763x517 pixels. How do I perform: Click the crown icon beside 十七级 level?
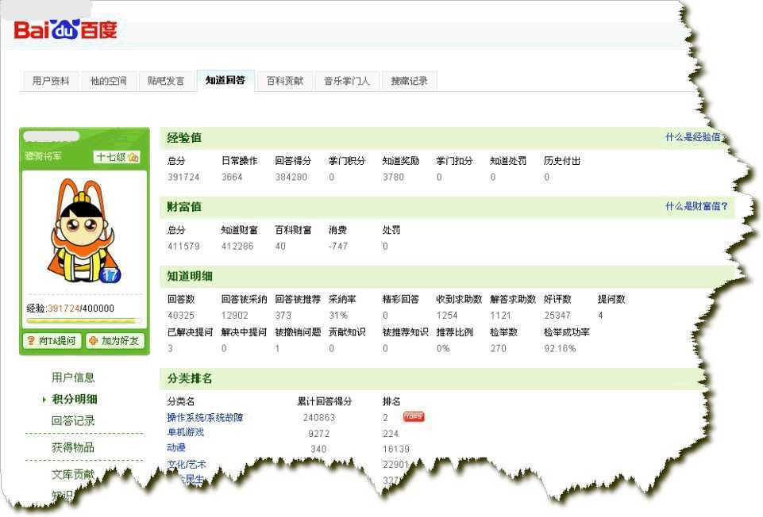coord(133,156)
